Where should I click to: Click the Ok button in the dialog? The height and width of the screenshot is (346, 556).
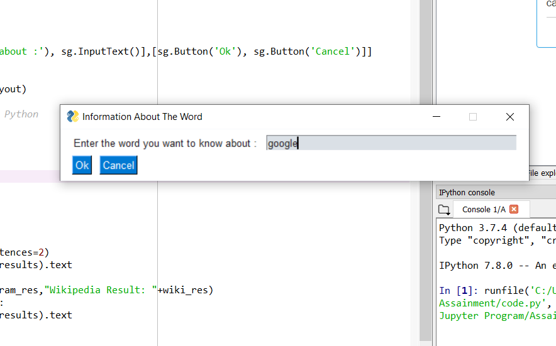pyautogui.click(x=82, y=165)
